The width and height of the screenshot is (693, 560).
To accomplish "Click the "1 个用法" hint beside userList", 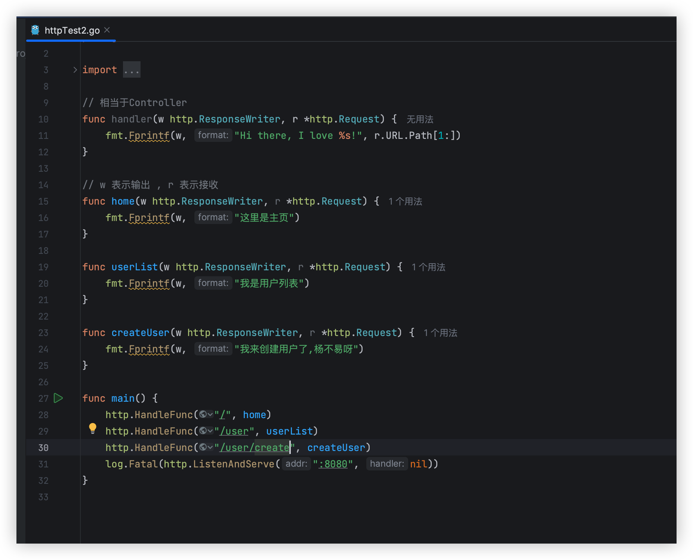I will coord(428,267).
